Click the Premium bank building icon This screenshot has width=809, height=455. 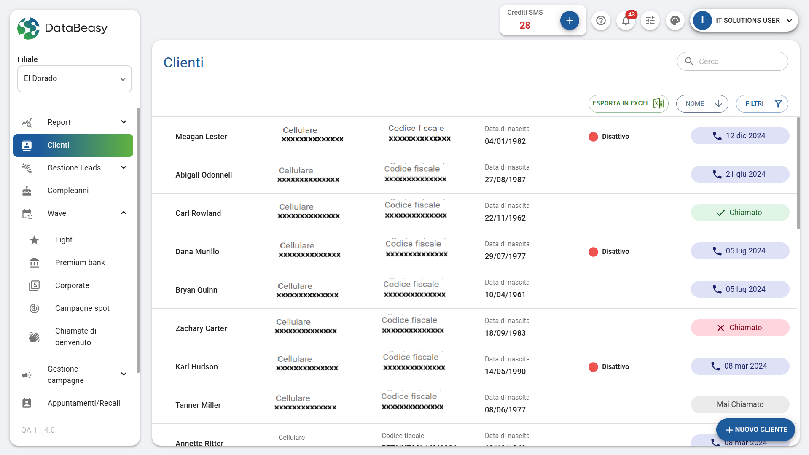[35, 263]
